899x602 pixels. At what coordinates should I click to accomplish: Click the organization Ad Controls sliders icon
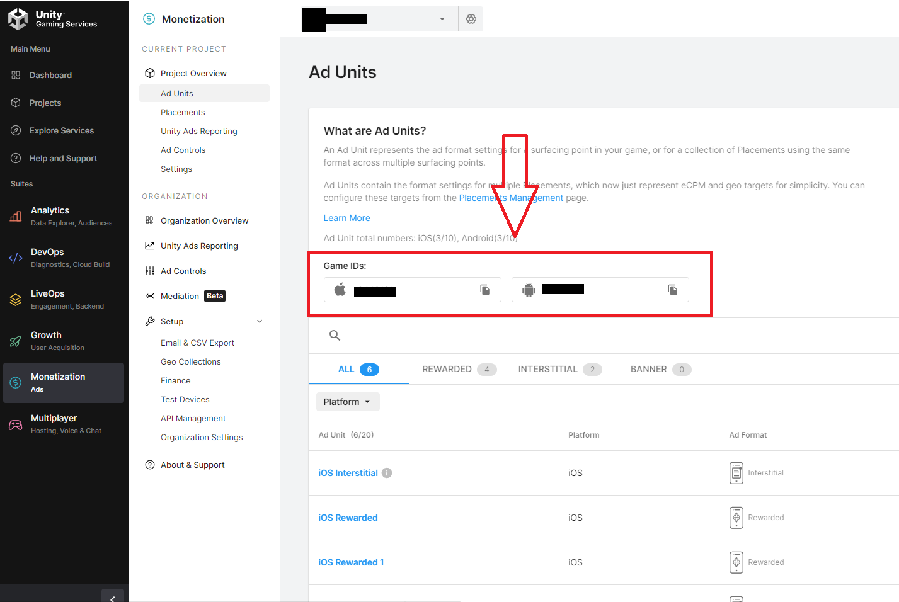(150, 271)
